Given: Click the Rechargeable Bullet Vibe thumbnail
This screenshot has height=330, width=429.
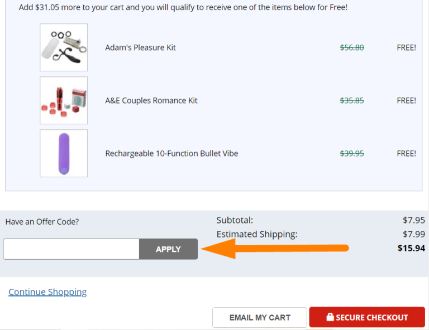Looking at the screenshot, I should (x=64, y=153).
